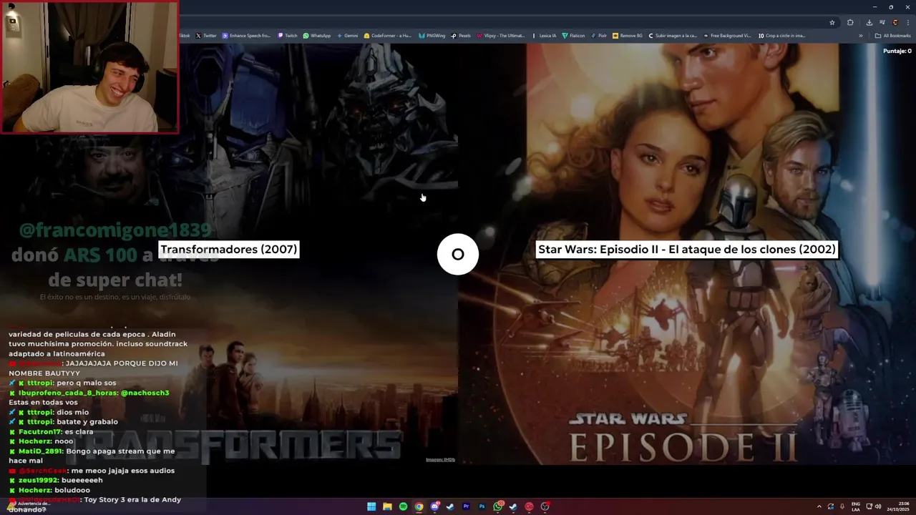Open the Gemini bookmark

click(348, 35)
